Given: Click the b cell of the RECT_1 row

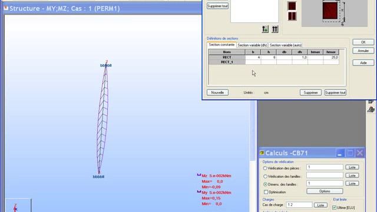Looking at the screenshot, I should [253, 62].
